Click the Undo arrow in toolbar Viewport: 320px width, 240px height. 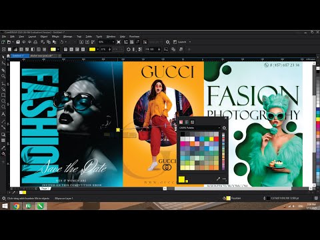pos(61,42)
